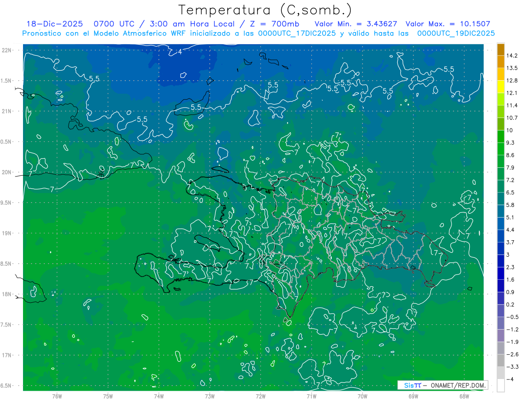Click the '18N' latitude axis label
521x402 pixels.
(x=6, y=294)
